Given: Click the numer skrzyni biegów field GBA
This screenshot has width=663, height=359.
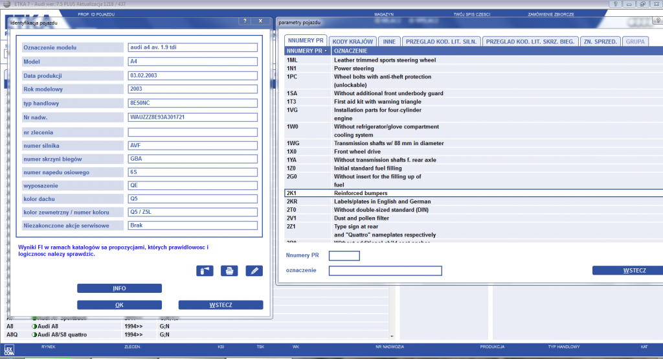Looking at the screenshot, I should click(192, 159).
